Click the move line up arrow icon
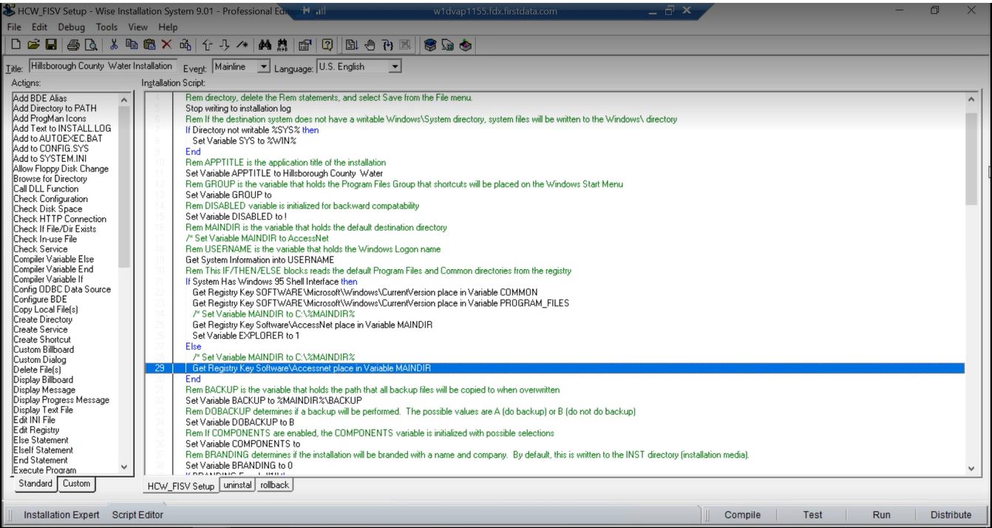992x528 pixels. pyautogui.click(x=207, y=45)
